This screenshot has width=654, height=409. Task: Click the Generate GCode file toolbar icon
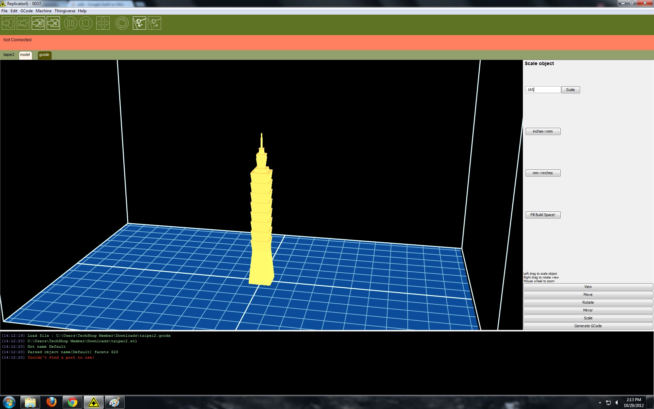click(x=53, y=23)
